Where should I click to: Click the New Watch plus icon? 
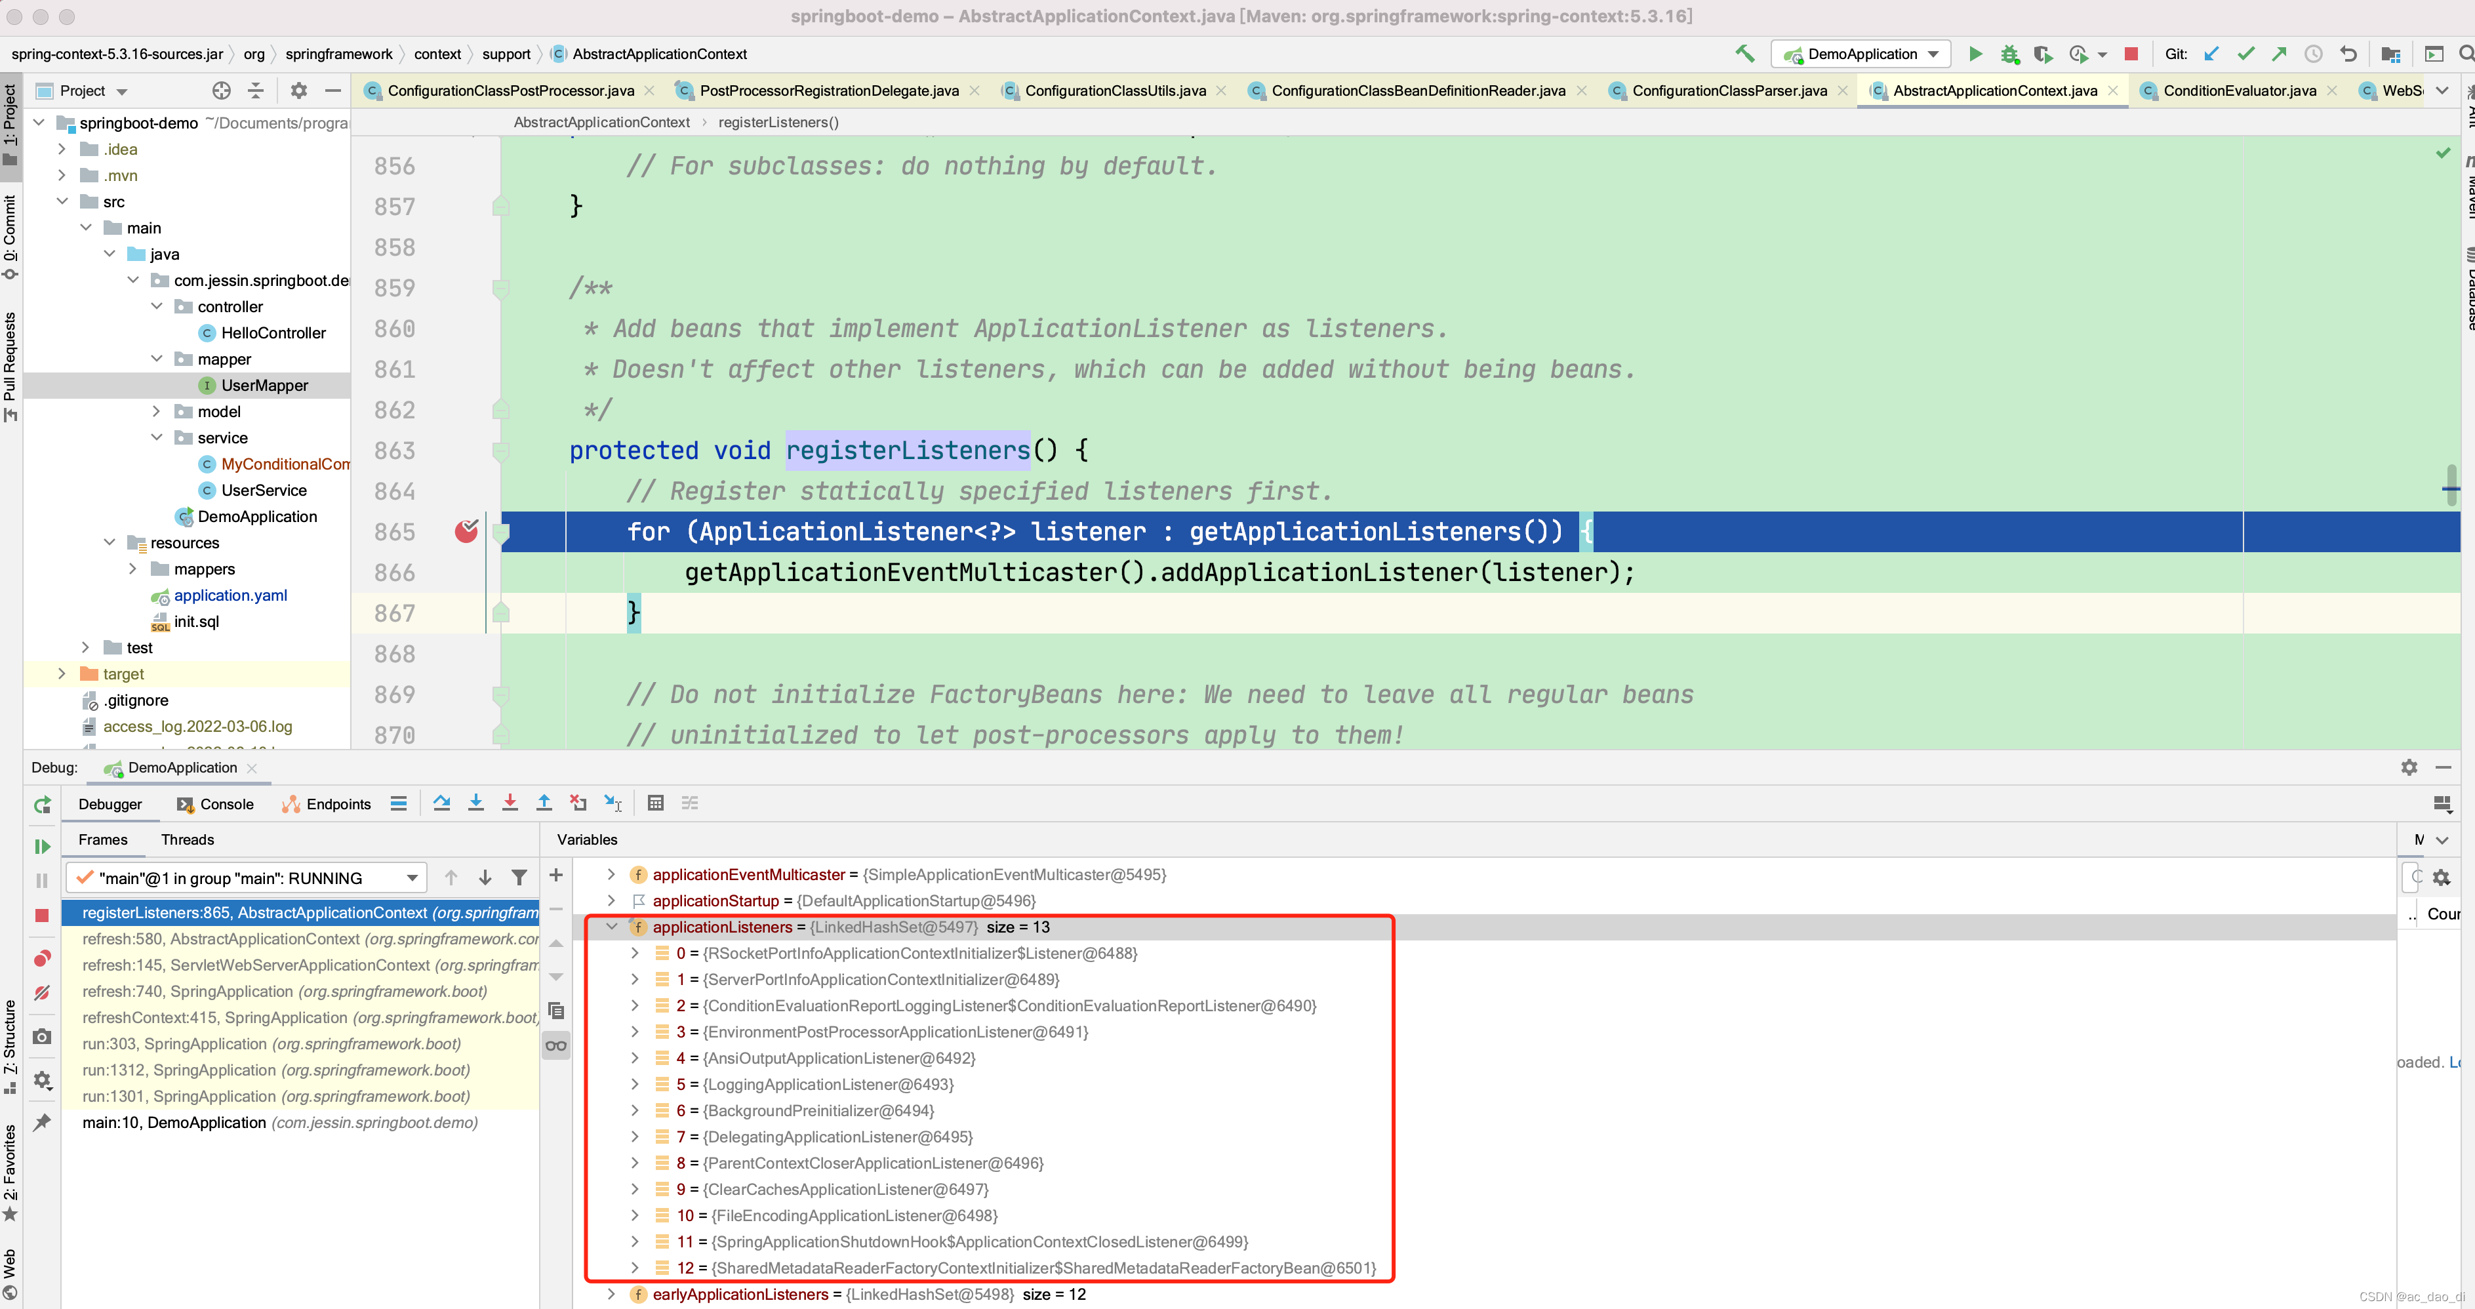pyautogui.click(x=555, y=875)
